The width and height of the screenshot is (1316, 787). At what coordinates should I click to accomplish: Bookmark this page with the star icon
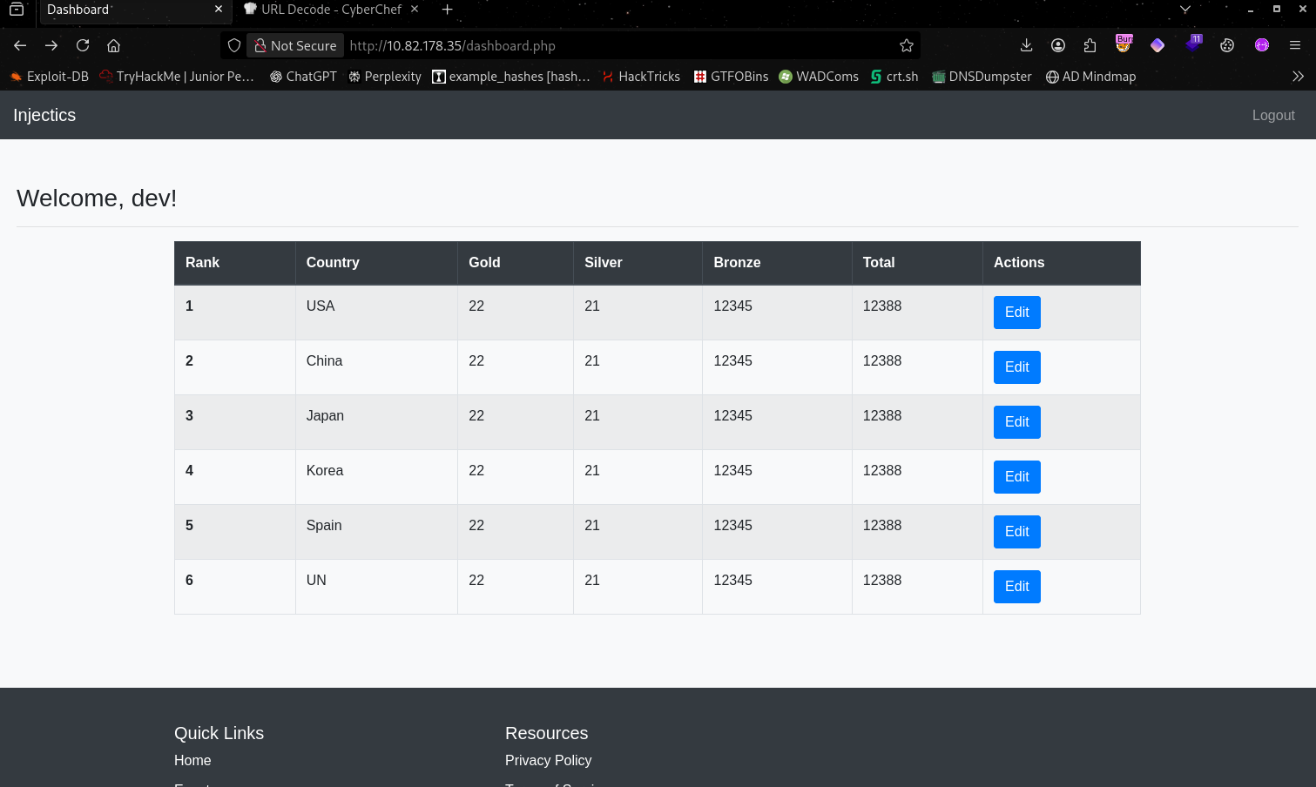coord(907,45)
